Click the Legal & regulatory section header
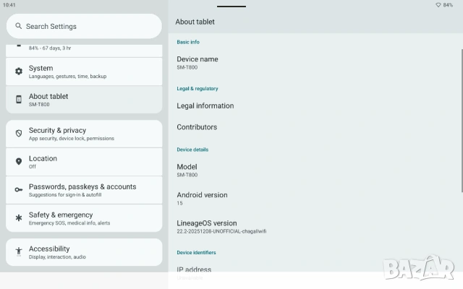The image size is (463, 289). click(x=197, y=88)
